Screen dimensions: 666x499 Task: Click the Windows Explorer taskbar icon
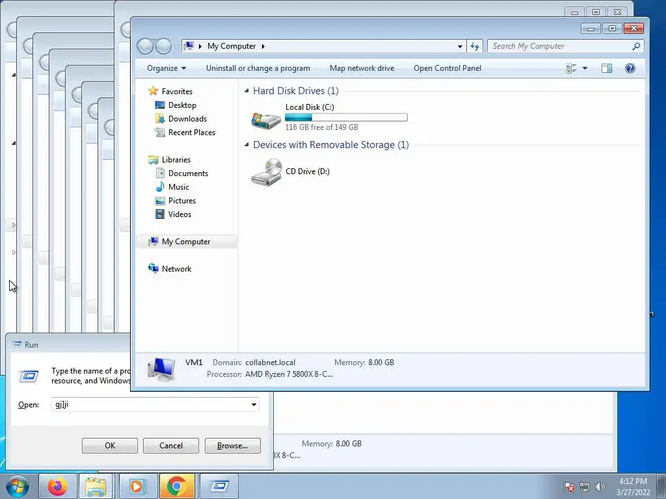[96, 486]
